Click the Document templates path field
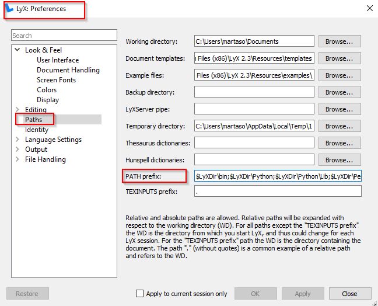Image resolution: width=378 pixels, height=306 pixels. pos(254,58)
